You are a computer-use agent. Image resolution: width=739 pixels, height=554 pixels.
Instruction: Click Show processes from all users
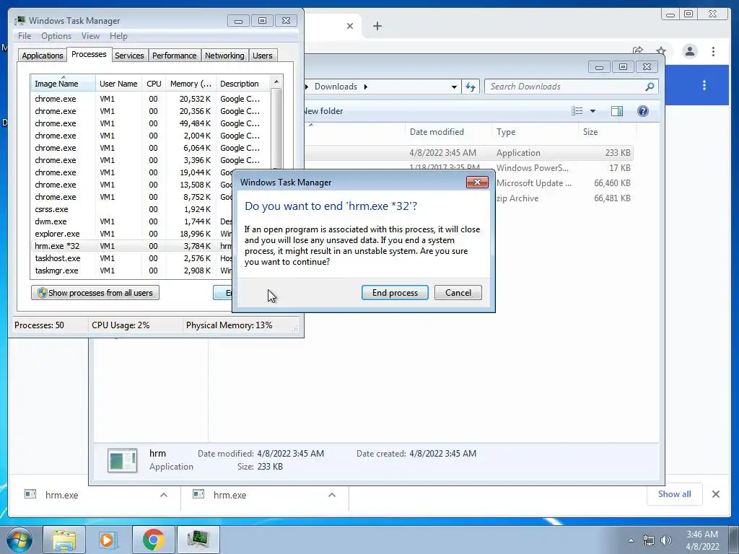[95, 293]
